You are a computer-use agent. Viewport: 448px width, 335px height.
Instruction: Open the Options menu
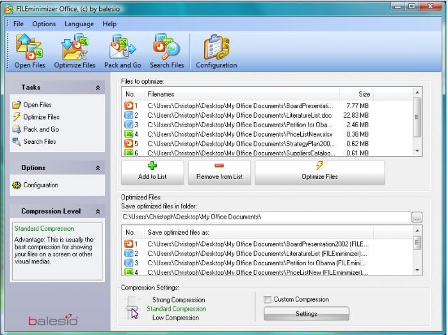44,24
